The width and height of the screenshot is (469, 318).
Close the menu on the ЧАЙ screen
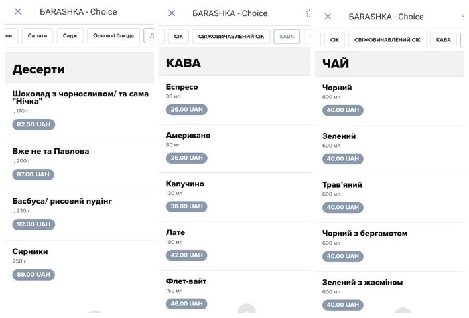tap(328, 16)
